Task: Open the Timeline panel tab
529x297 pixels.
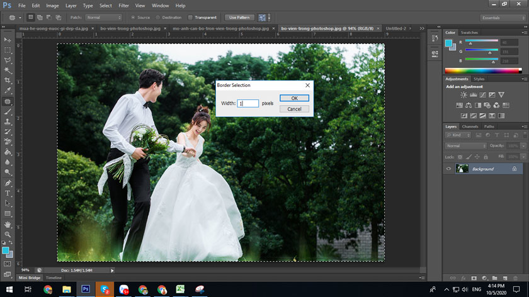Action: [54, 277]
